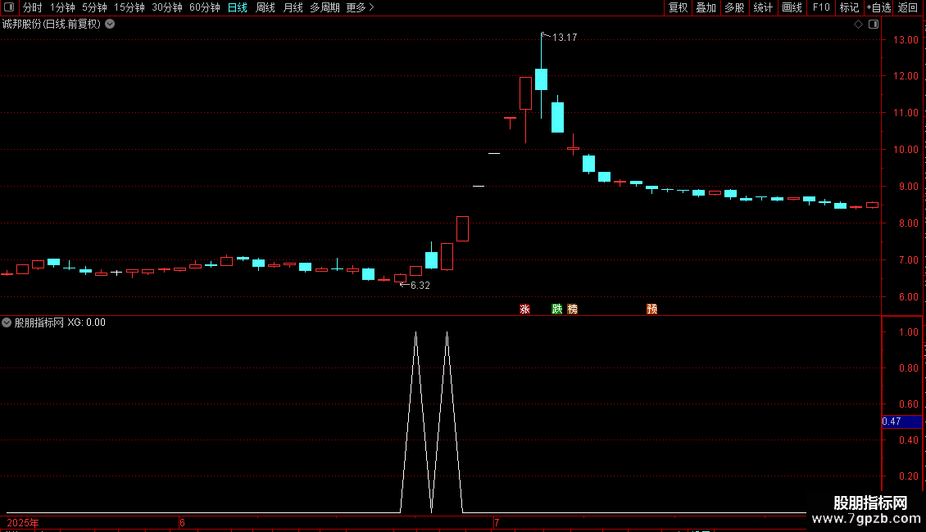926x532 pixels.
Task: Select the 日线 daily chart
Action: coord(238,7)
